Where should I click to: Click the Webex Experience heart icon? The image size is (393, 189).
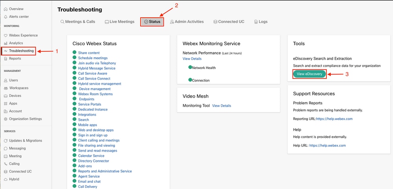(x=6, y=35)
